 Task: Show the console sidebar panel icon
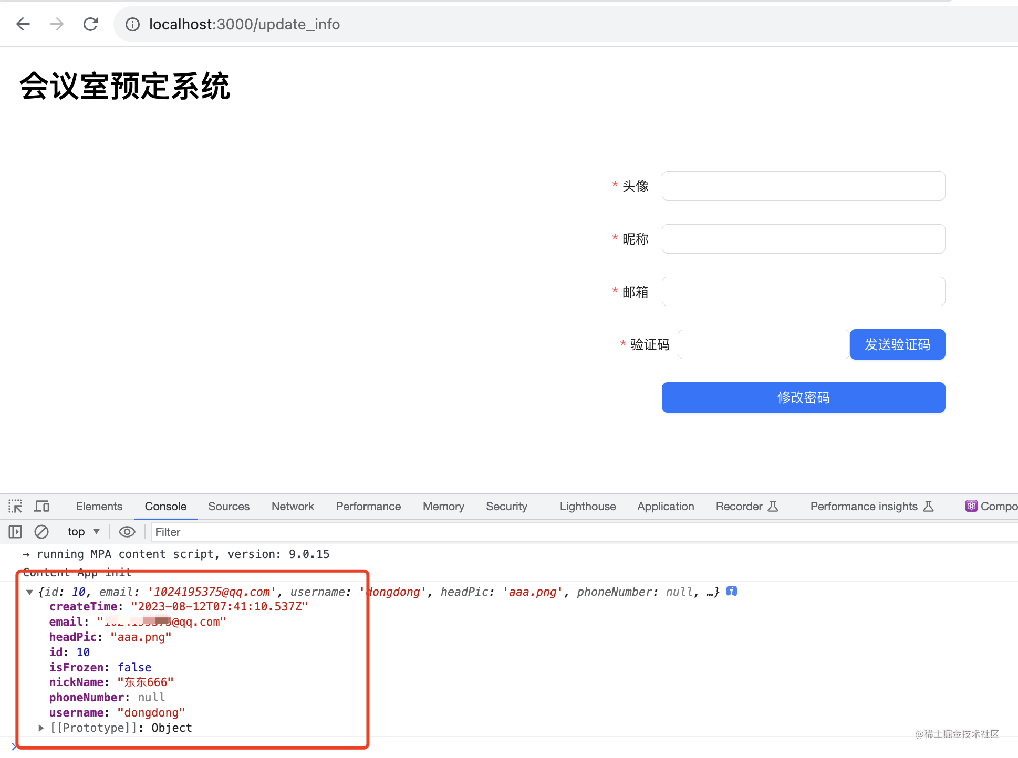coord(15,532)
